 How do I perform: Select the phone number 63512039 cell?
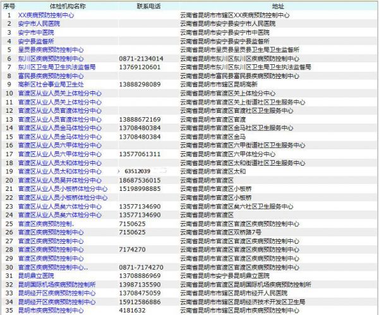138,171
